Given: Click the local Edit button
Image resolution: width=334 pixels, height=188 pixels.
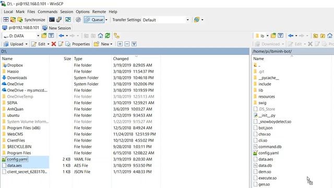Looking at the screenshot, I should pyautogui.click(x=39, y=44).
